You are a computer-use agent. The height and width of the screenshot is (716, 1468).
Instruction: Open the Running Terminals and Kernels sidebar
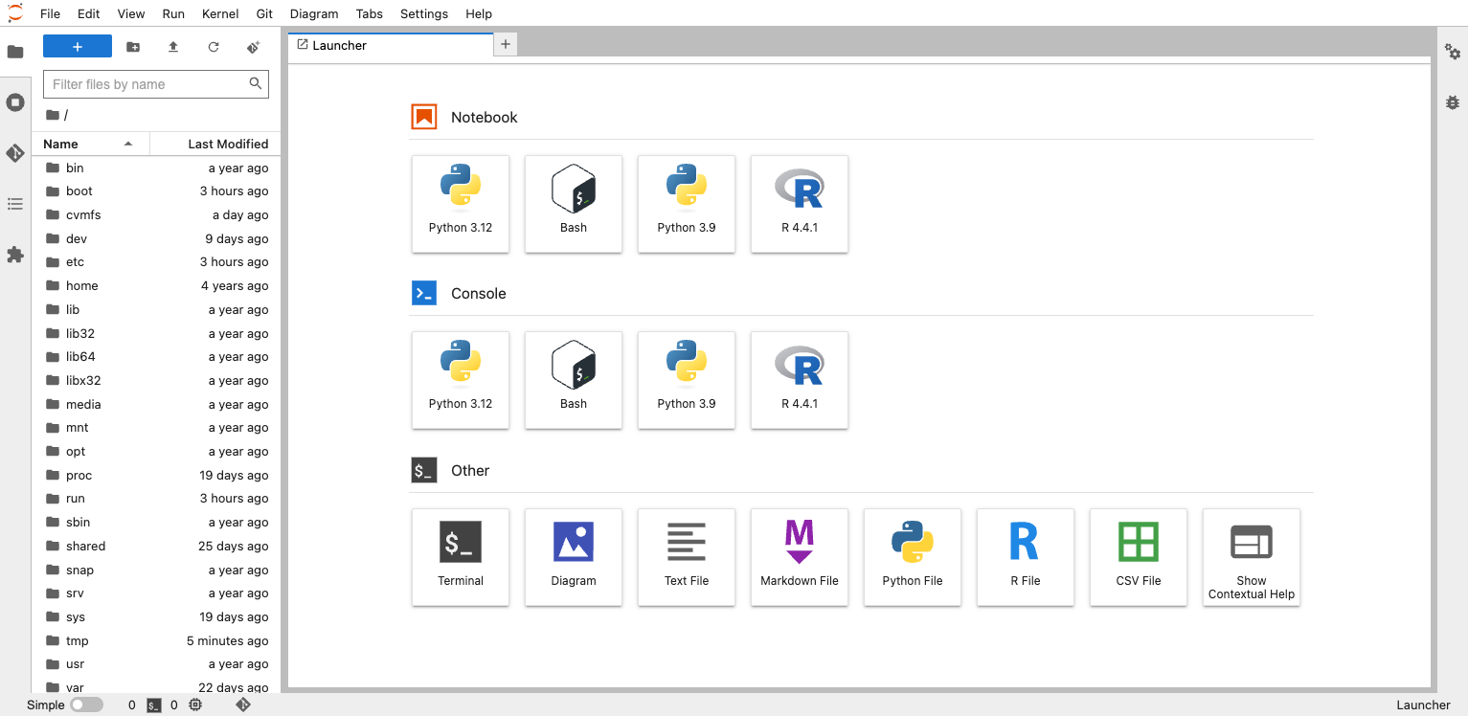point(15,102)
